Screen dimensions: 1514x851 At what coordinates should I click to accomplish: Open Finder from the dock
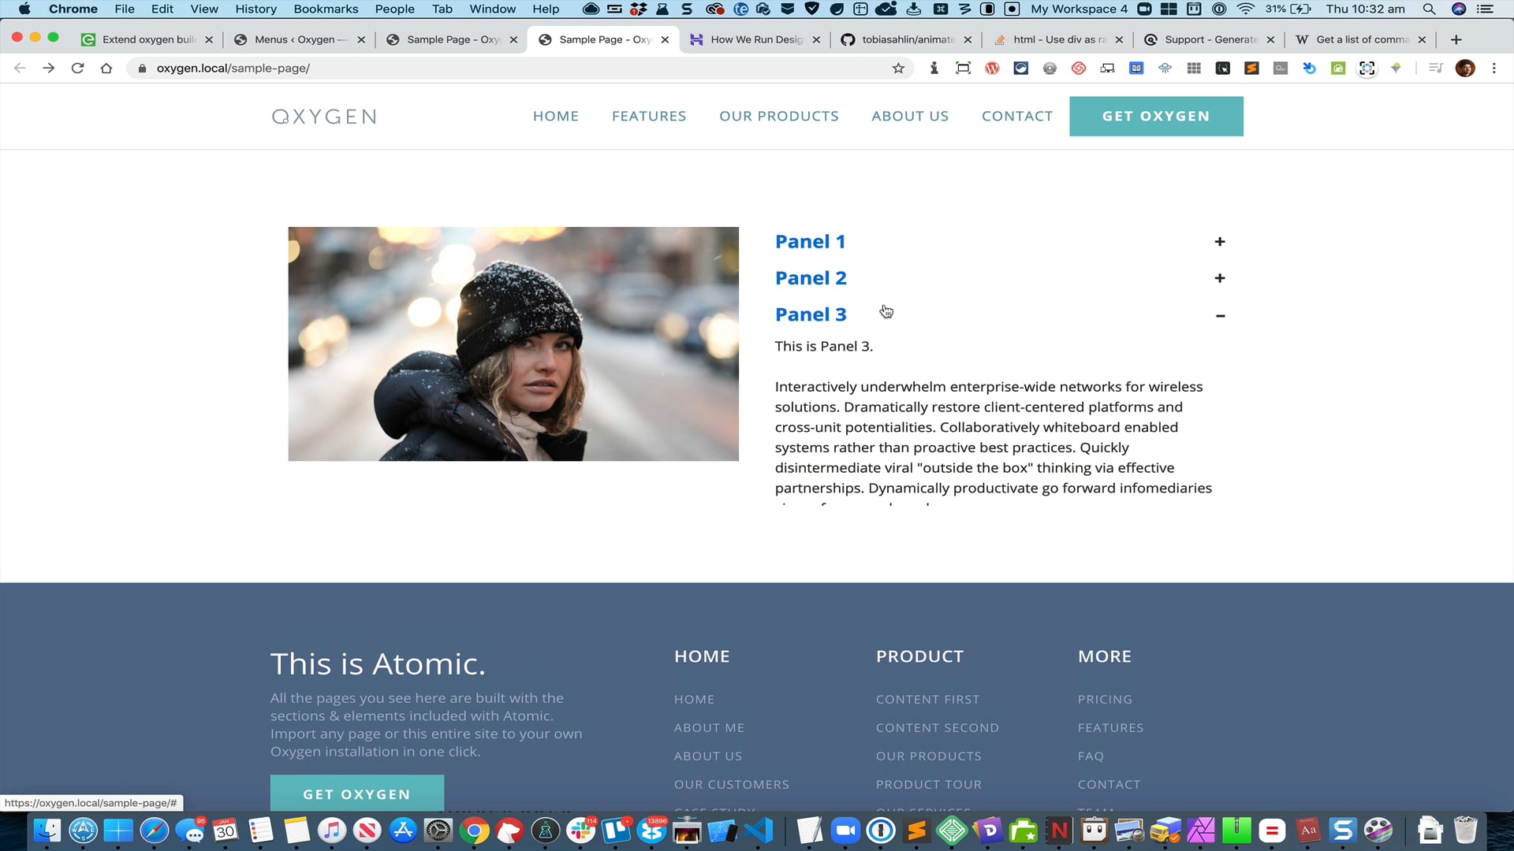click(47, 831)
